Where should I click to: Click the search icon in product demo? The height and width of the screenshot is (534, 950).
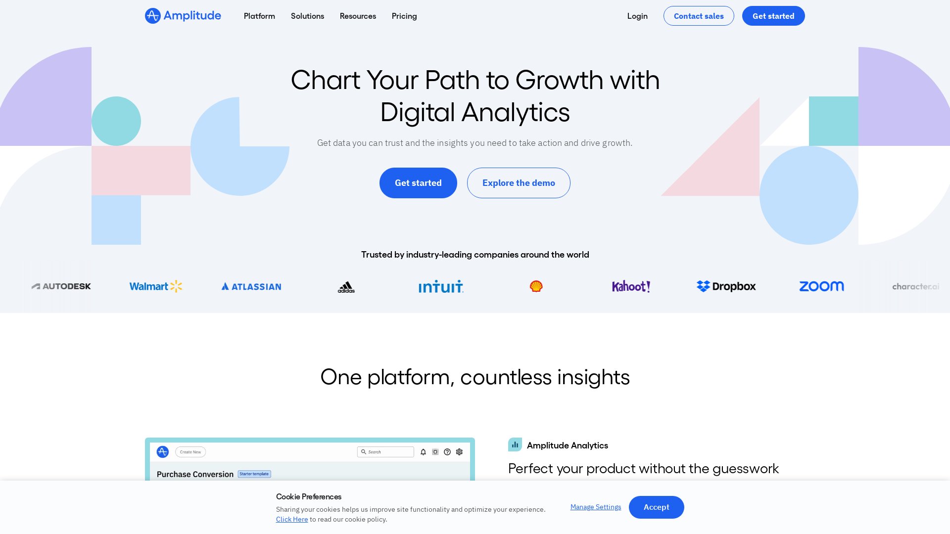click(x=364, y=452)
